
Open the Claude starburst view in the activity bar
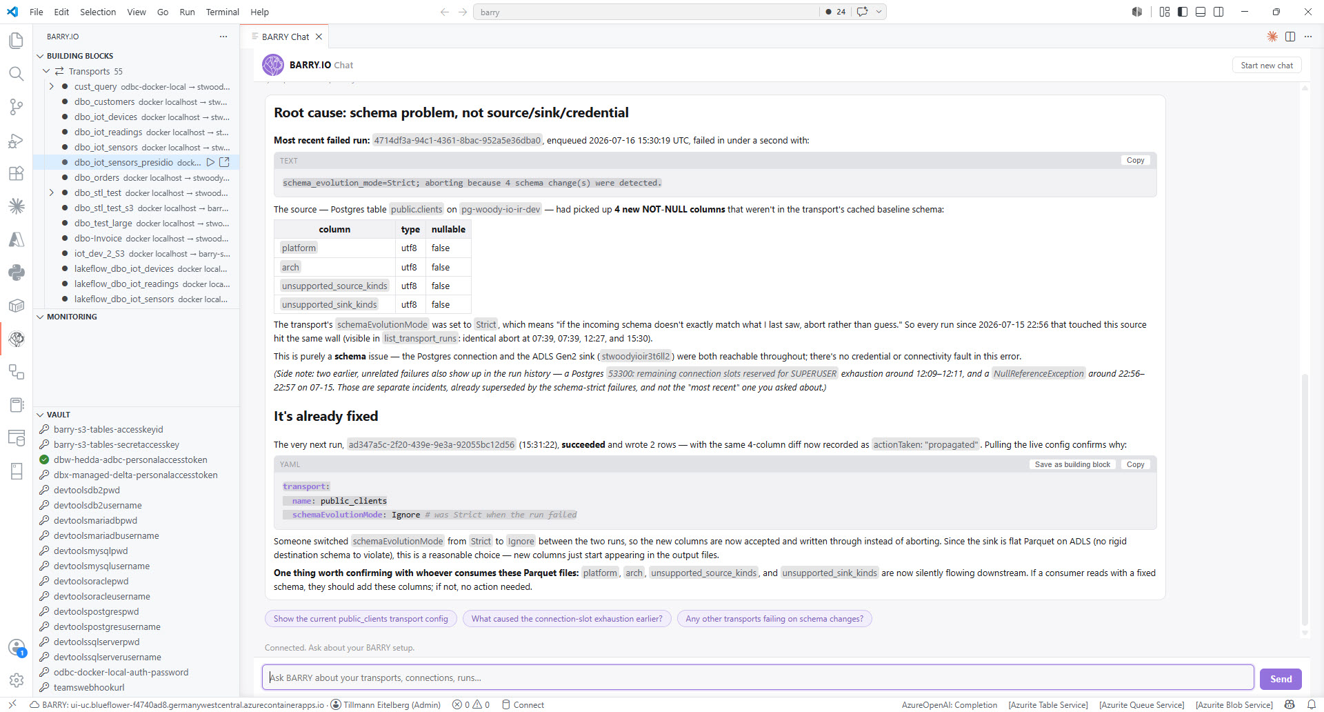click(17, 206)
